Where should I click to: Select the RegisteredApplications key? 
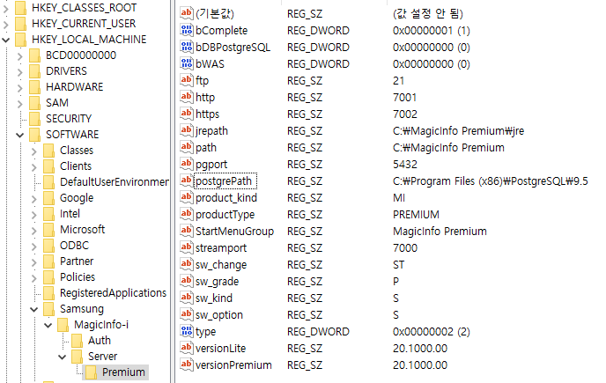pos(113,293)
